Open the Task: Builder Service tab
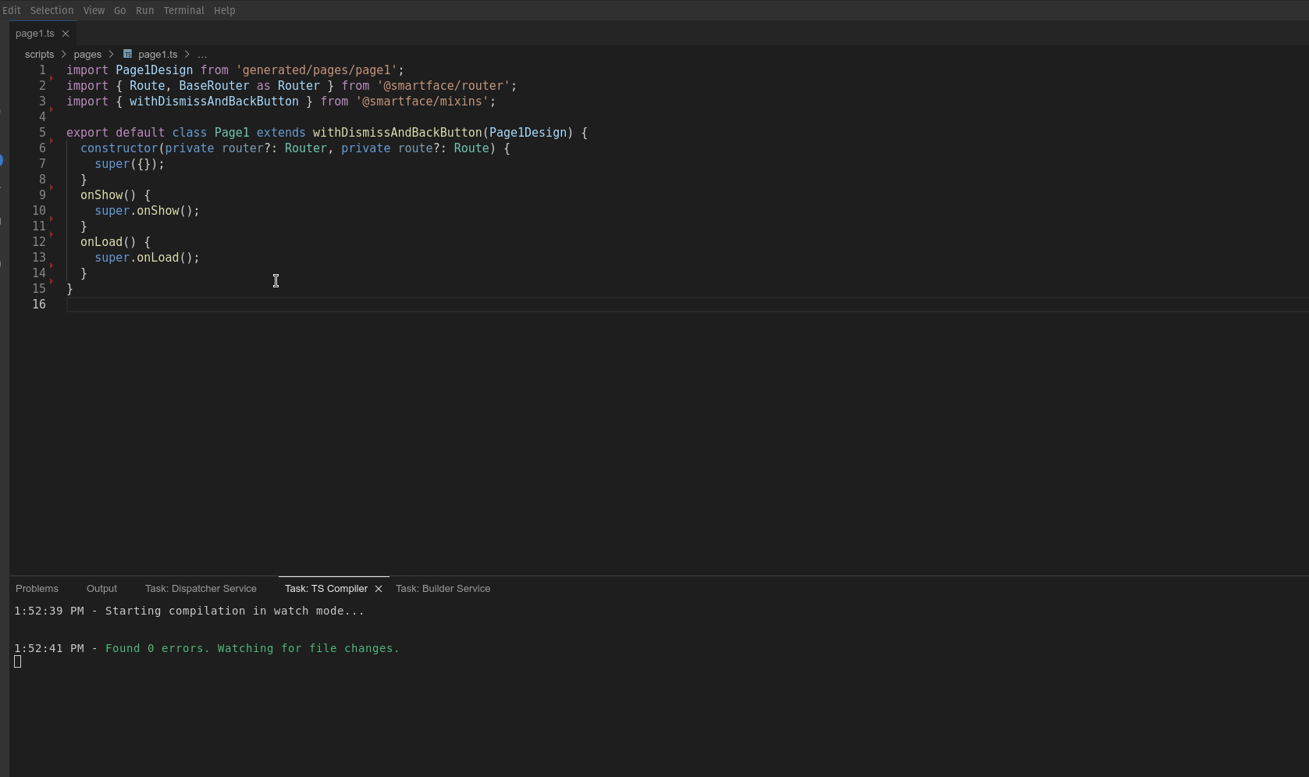Viewport: 1309px width, 777px height. point(443,589)
